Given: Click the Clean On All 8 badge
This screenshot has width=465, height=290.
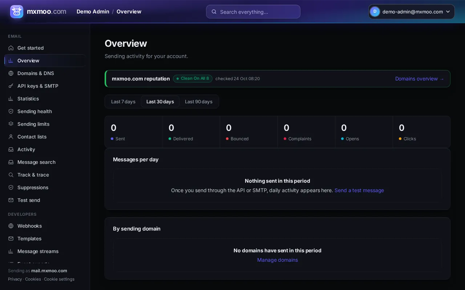Looking at the screenshot, I should coord(193,79).
